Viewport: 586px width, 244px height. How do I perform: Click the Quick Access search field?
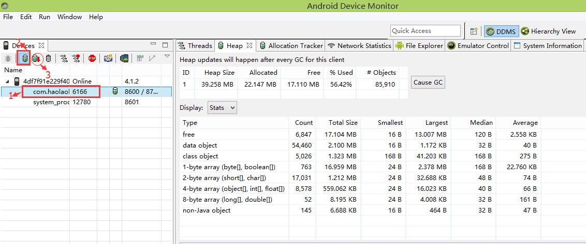pyautogui.click(x=426, y=31)
